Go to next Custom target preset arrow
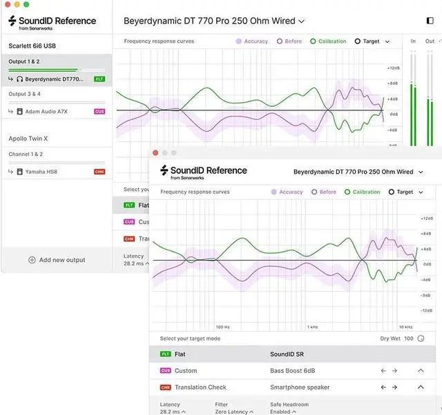The image size is (442, 415). (394, 371)
